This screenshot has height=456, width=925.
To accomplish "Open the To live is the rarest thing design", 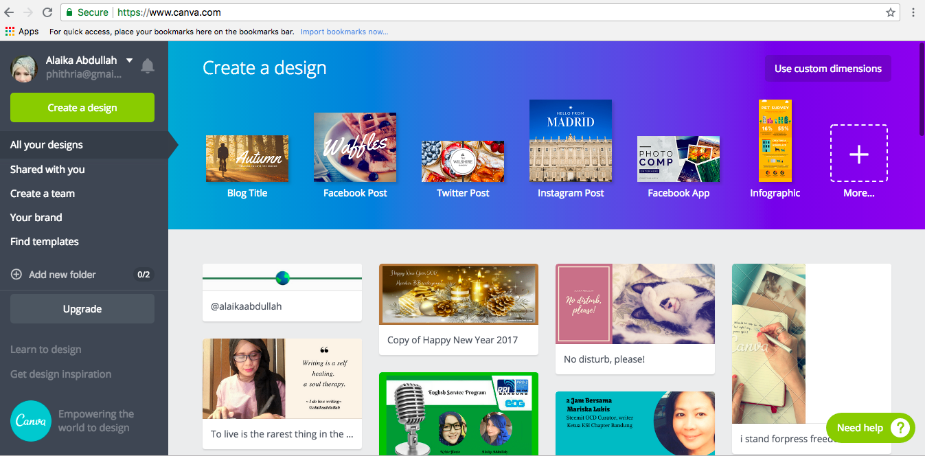I will [282, 394].
